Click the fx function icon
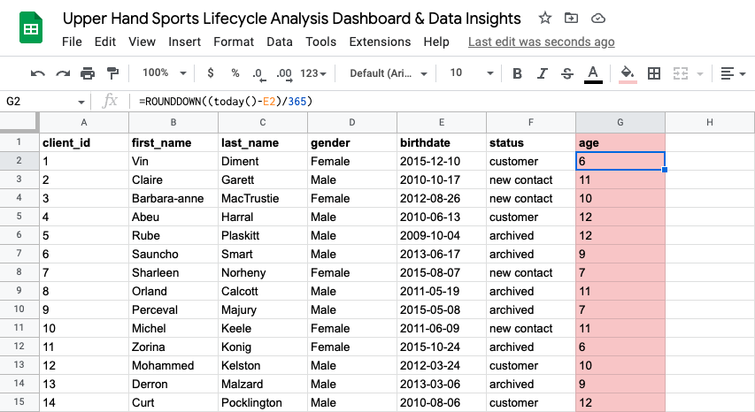755x412 pixels. click(x=111, y=101)
